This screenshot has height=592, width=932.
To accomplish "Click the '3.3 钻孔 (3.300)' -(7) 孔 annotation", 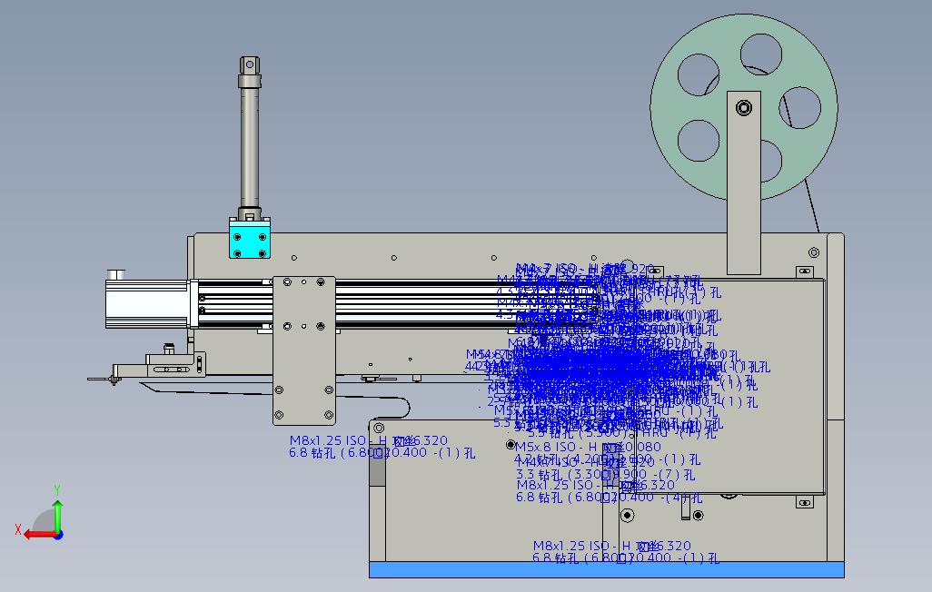I will click(605, 475).
